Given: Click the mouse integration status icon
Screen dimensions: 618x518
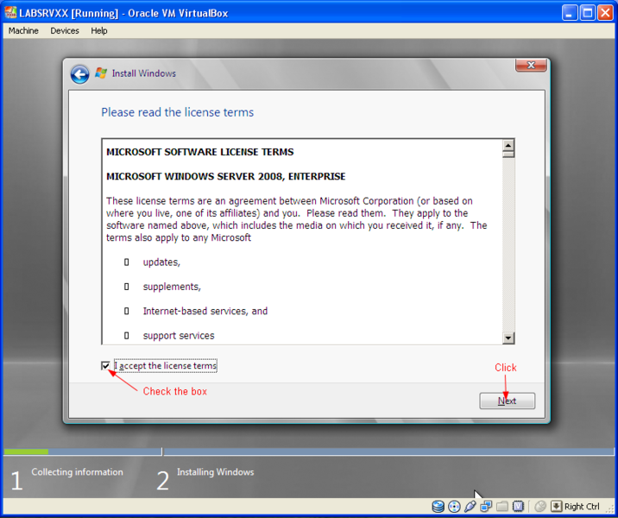Looking at the screenshot, I should tap(540, 506).
